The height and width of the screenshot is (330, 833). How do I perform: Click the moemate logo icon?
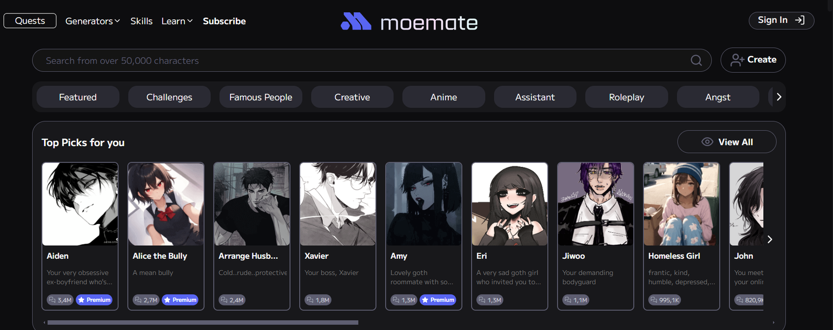click(x=356, y=21)
